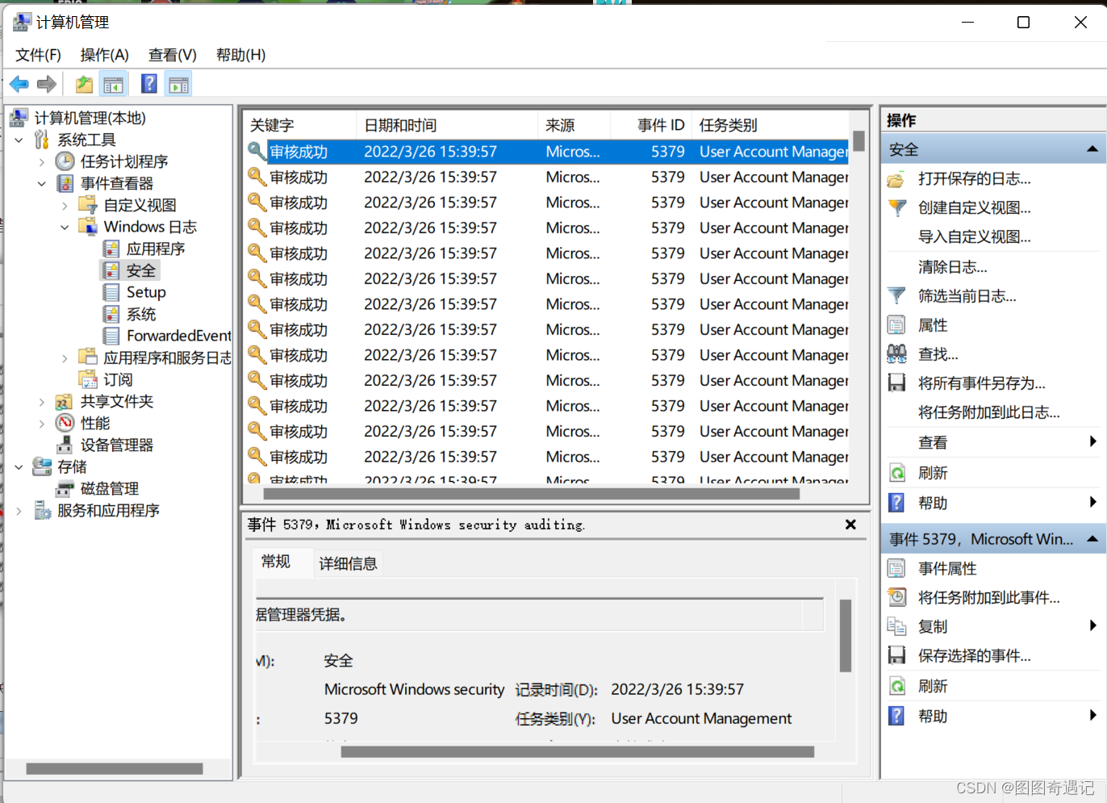Click 清除日志... action

(952, 266)
